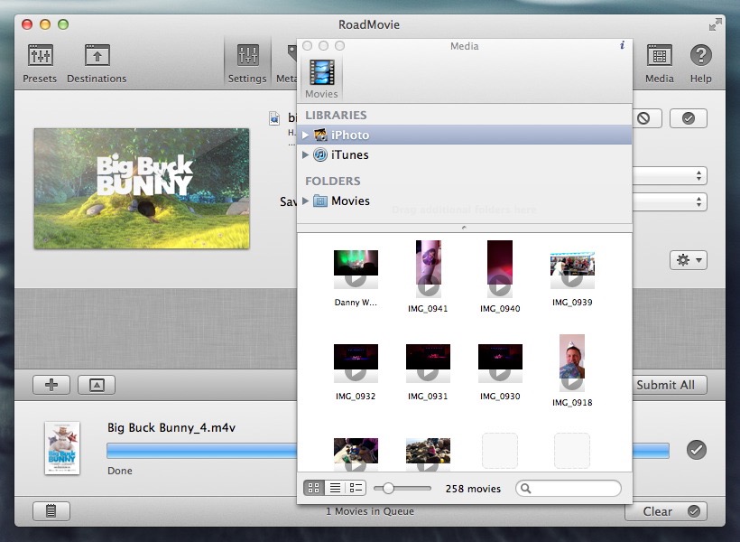
Task: Switch media browser to icon grid view
Action: (314, 488)
